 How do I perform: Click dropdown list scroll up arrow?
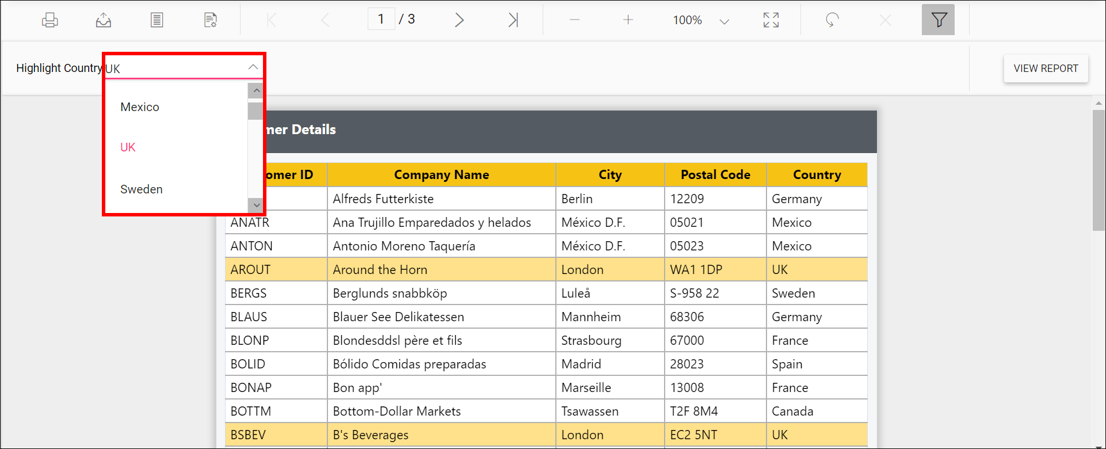[256, 90]
